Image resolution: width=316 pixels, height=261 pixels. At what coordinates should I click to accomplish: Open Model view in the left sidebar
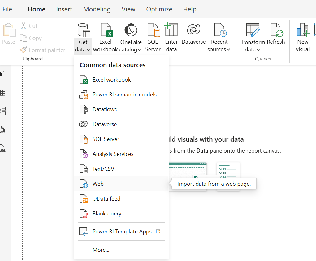coord(3,111)
